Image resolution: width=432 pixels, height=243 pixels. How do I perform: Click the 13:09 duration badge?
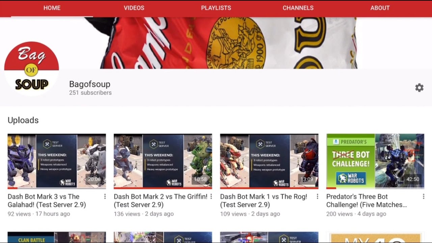coord(306,179)
